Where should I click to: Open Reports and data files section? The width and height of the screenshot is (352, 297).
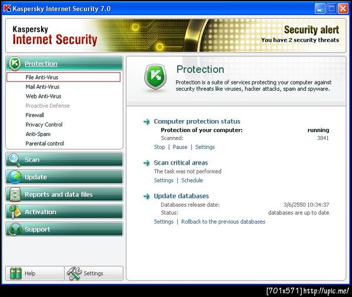pyautogui.click(x=64, y=194)
